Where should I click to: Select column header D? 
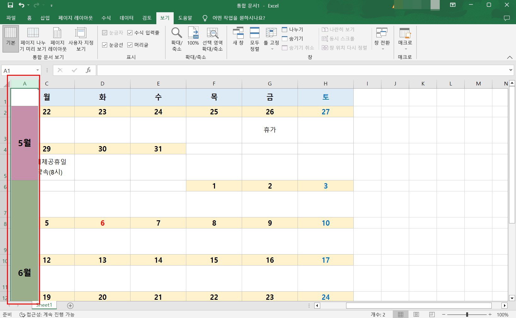point(102,84)
